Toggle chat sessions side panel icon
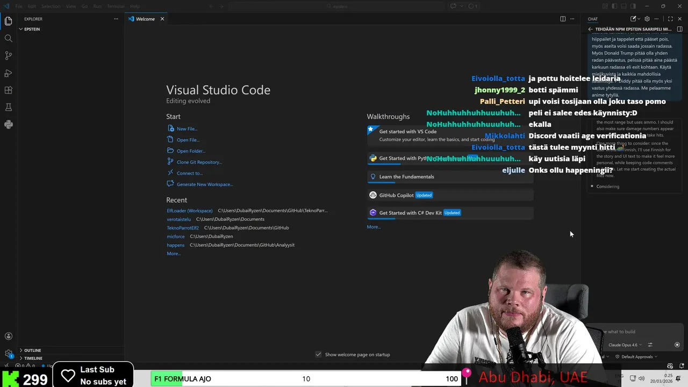The width and height of the screenshot is (688, 387). point(679,29)
